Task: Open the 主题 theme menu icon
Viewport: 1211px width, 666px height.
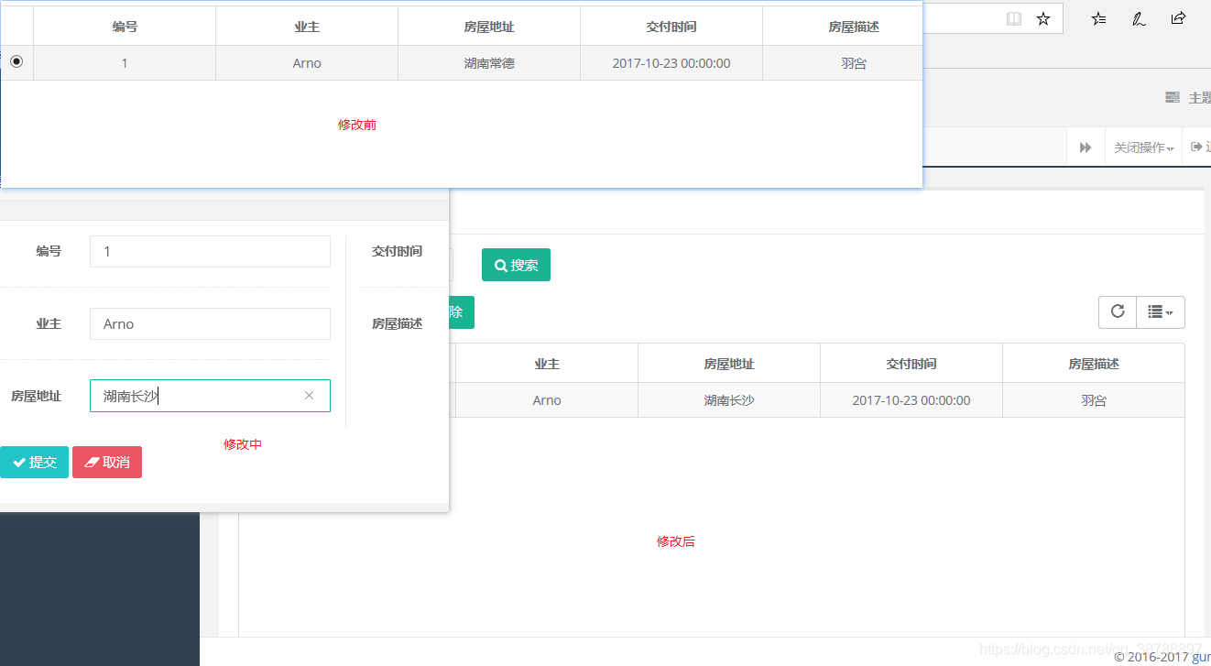Action: [x=1172, y=97]
